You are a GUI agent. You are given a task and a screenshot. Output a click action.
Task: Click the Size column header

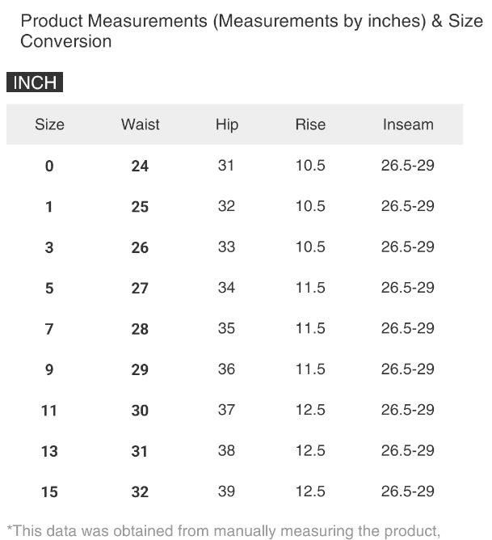(49, 124)
